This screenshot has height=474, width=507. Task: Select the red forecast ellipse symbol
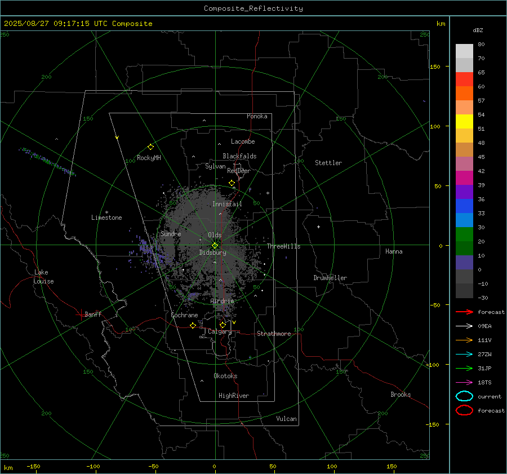click(x=464, y=410)
